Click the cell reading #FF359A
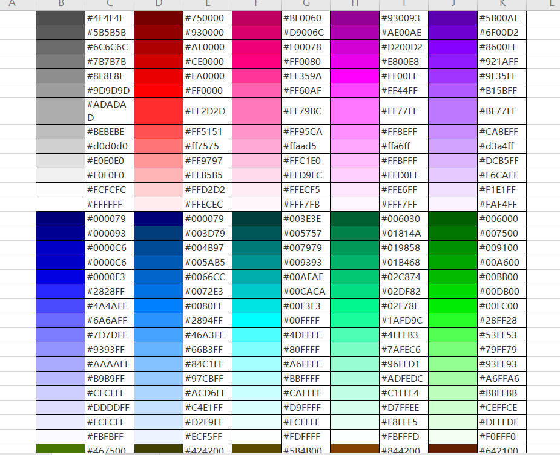560x455 pixels. pos(306,76)
